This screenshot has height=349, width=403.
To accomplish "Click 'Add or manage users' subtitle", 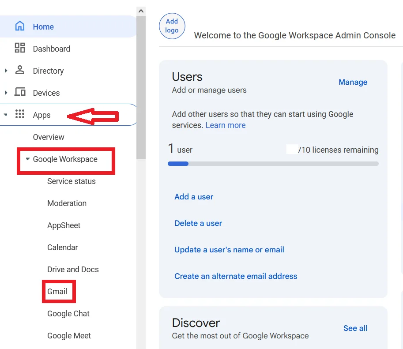I will pyautogui.click(x=209, y=90).
